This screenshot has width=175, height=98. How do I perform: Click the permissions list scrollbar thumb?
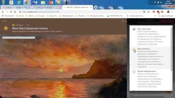(171, 49)
